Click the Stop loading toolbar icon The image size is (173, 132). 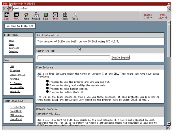point(55,16)
